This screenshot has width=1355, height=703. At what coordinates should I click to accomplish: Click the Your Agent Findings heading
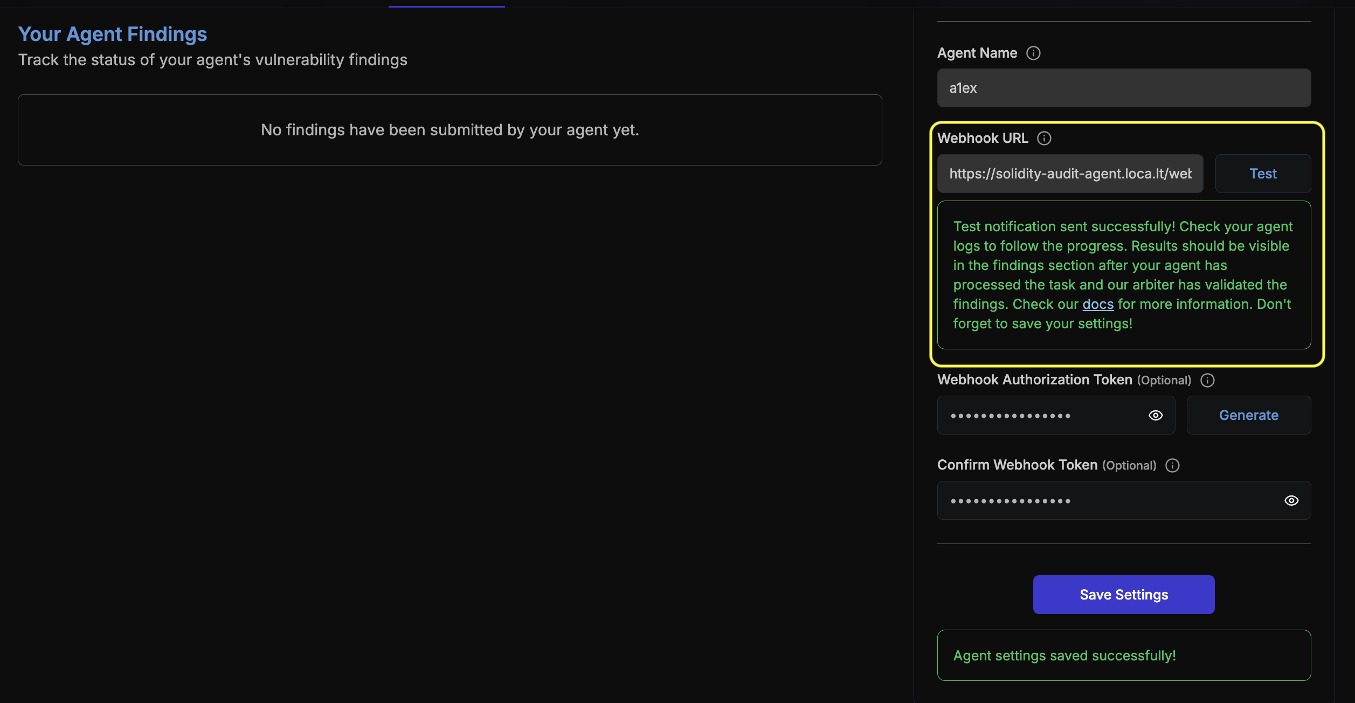click(x=113, y=34)
